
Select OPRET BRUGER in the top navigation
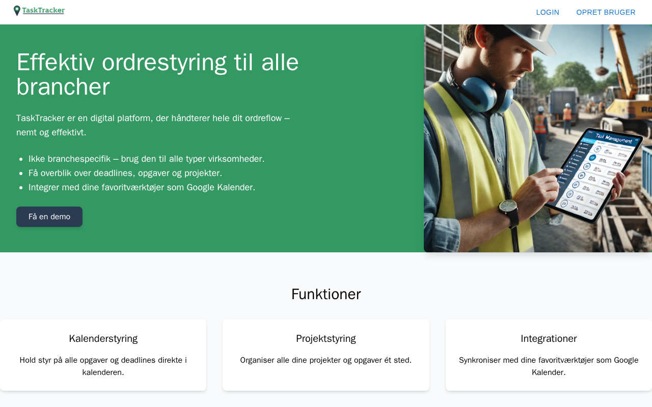[x=606, y=12]
